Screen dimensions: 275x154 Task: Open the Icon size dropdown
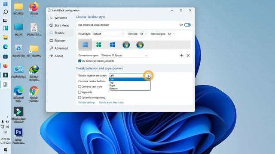(x=144, y=34)
